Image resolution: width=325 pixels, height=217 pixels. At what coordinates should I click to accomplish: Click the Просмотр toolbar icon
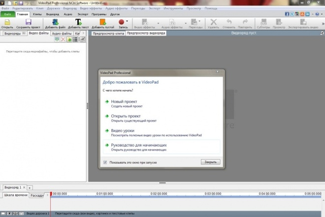point(279,24)
